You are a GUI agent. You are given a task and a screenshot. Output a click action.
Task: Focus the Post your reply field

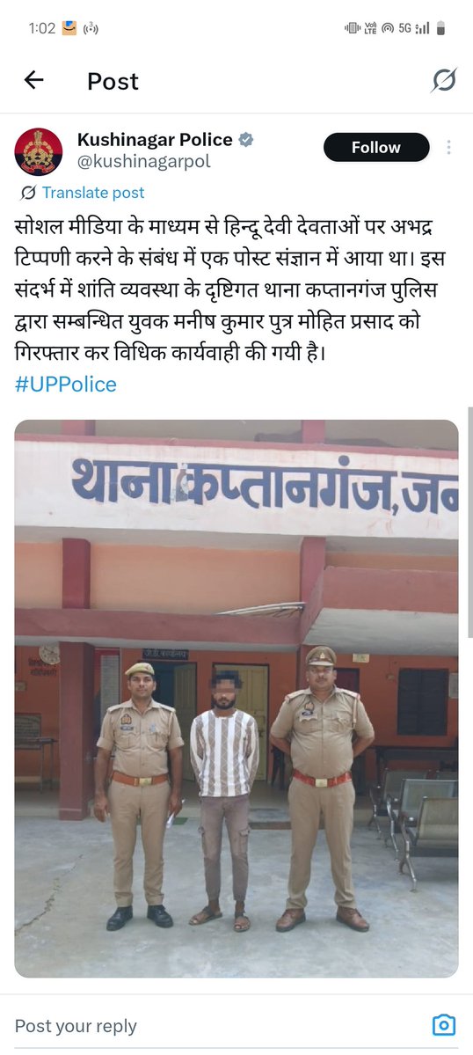click(215, 1026)
